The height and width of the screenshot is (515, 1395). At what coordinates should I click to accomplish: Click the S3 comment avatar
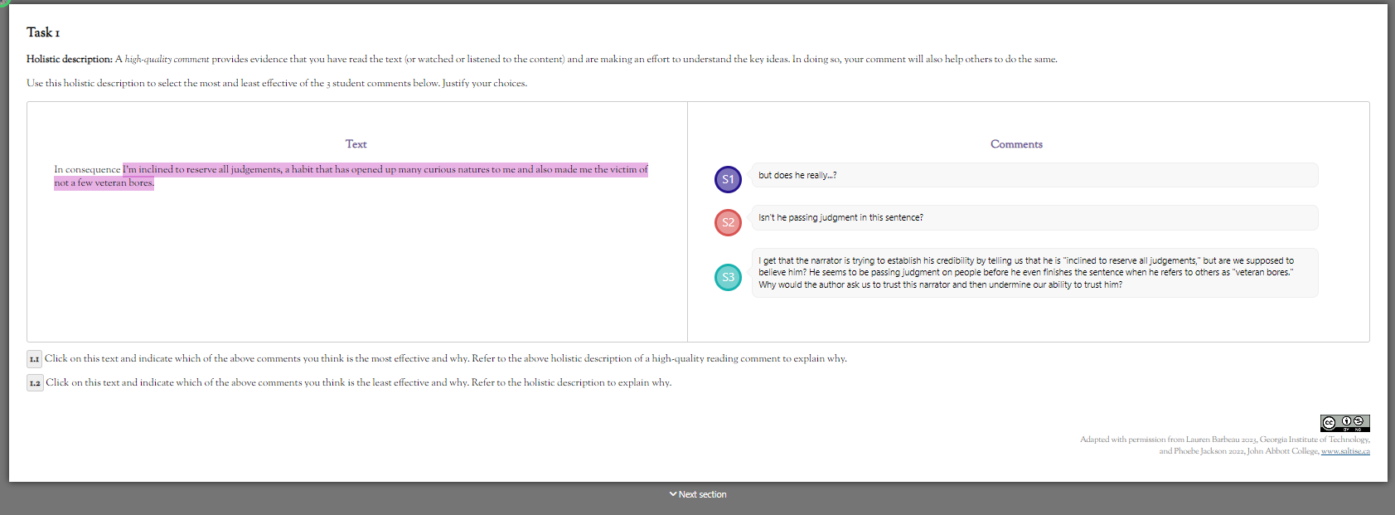pyautogui.click(x=728, y=277)
